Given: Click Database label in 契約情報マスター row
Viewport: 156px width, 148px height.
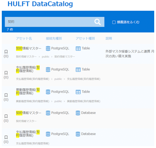Looking at the screenshot, I should click(88, 113).
